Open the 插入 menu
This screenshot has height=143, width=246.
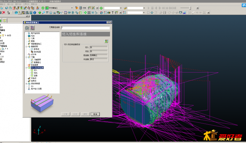tap(10, 4)
